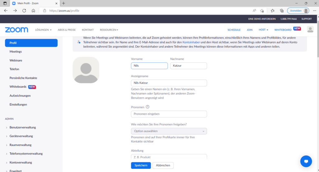Screen dimensions: 319x172
Task: Open Aufzeichnungen in sidebar
Action: pyautogui.click(x=20, y=95)
